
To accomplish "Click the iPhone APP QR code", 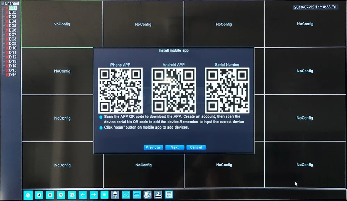I will click(120, 90).
